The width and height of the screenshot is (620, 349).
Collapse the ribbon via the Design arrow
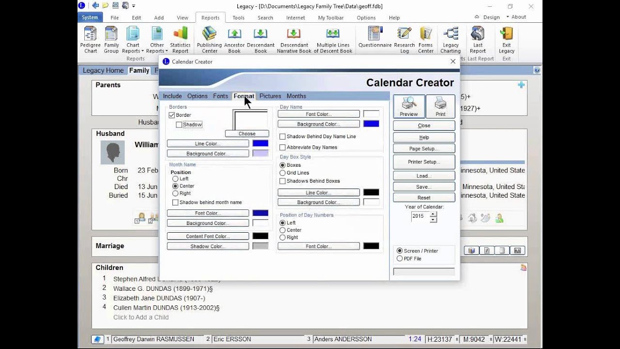click(x=477, y=17)
